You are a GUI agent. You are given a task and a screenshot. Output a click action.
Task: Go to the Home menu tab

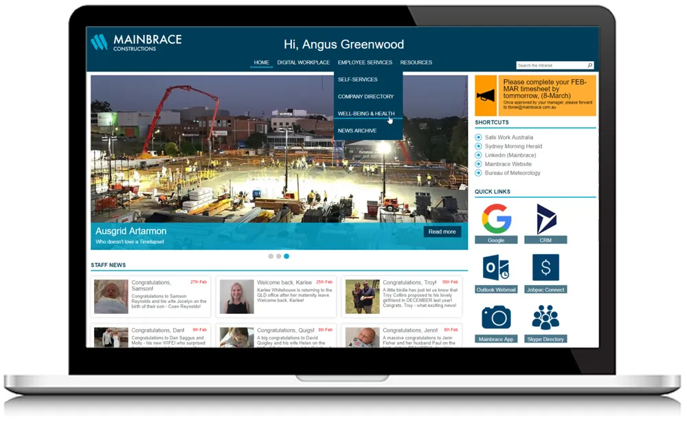coord(262,62)
